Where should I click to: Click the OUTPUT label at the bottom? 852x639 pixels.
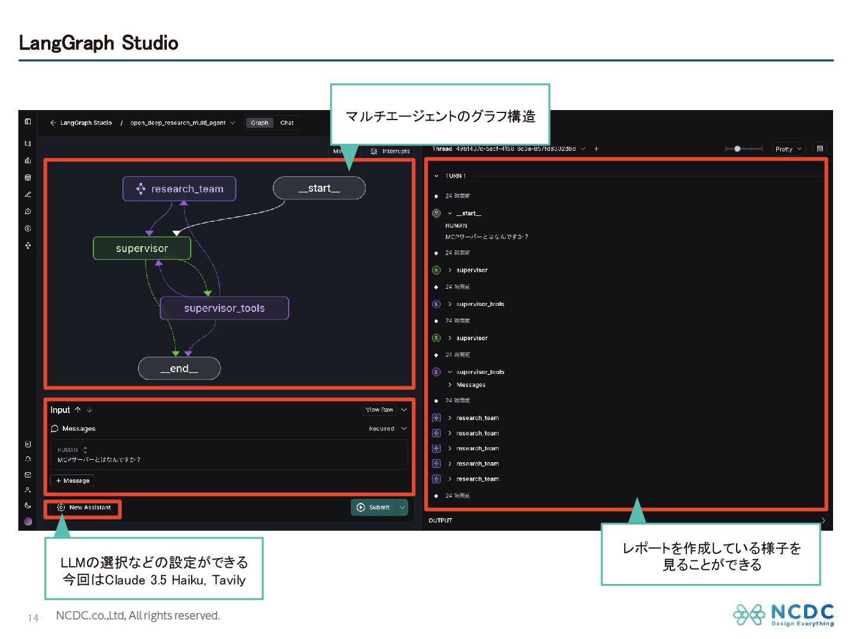(x=440, y=521)
